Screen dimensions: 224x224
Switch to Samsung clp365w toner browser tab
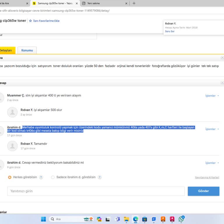(x=55, y=3)
